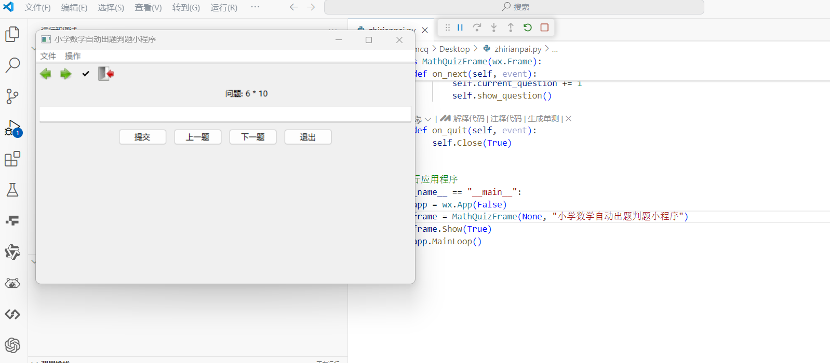
Task: Click the debug Step Into arrow
Action: [x=494, y=27]
